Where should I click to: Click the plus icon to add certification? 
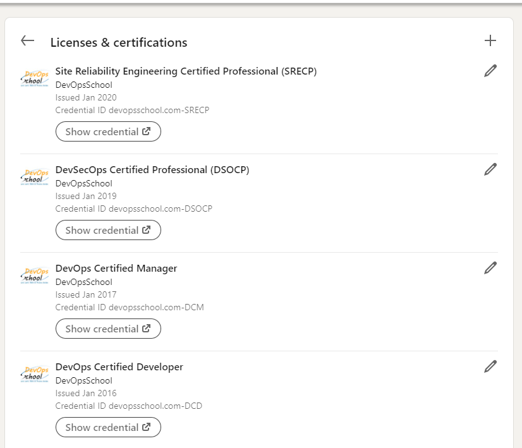tap(490, 41)
